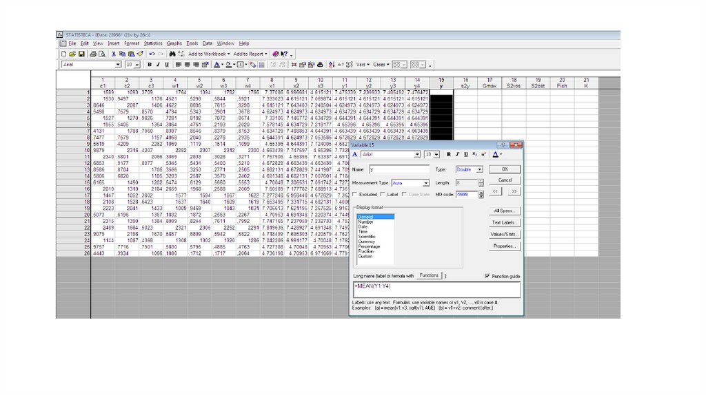Click the Print icon in the toolbar
706x395 pixels.
(x=93, y=54)
